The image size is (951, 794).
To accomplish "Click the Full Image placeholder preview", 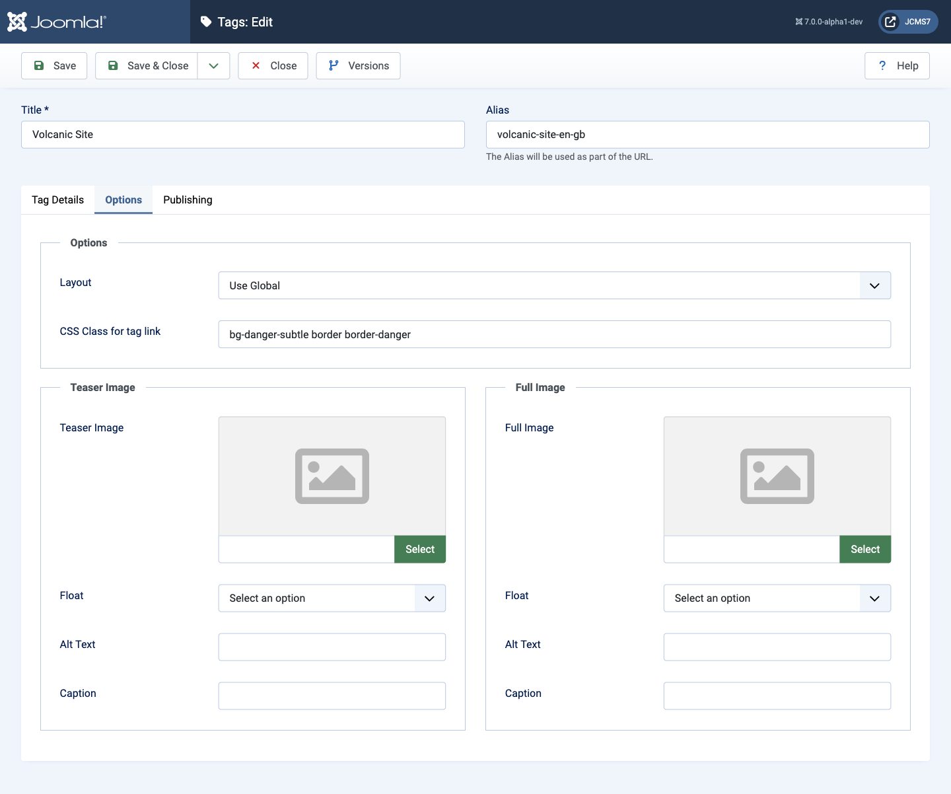I will pyautogui.click(x=777, y=476).
